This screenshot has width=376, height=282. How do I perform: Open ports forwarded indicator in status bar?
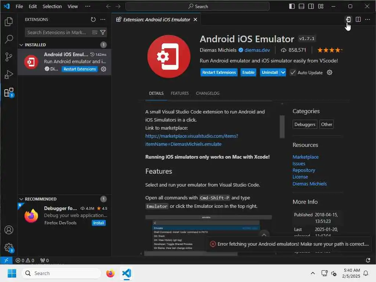pos(44,260)
